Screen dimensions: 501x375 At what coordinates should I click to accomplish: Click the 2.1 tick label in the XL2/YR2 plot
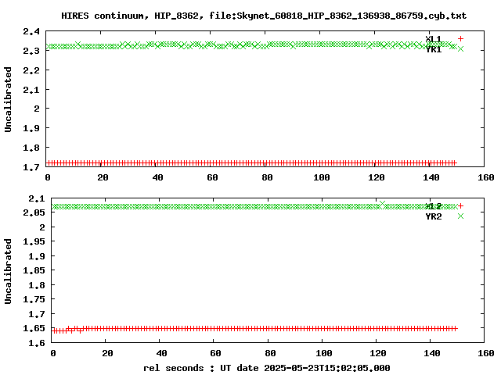(x=37, y=198)
